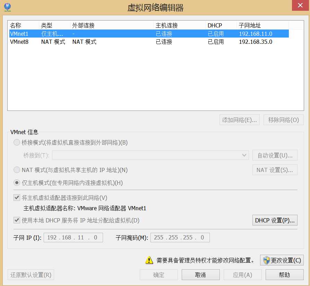This screenshot has width=310, height=286.
Task: Close the 虚拟网络编辑器 window
Action: click(x=300, y=5)
